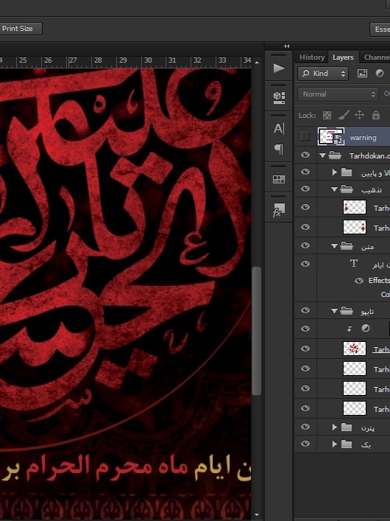Filter layers by pixel layers icon

pyautogui.click(x=362, y=74)
